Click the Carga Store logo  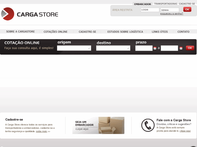pyautogui.click(x=30, y=14)
